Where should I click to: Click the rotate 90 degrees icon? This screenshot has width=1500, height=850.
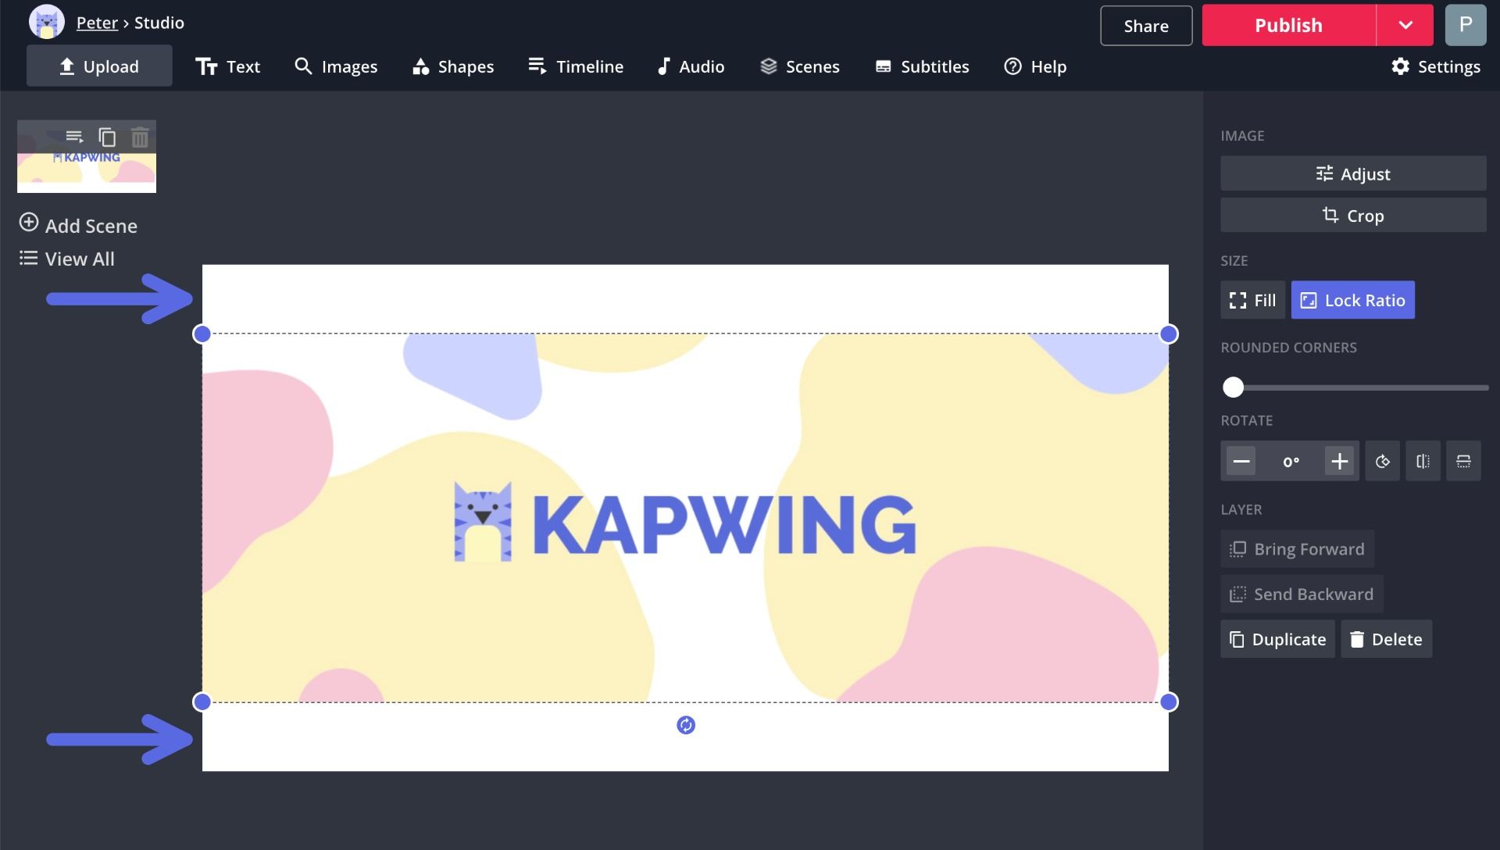[1382, 461]
